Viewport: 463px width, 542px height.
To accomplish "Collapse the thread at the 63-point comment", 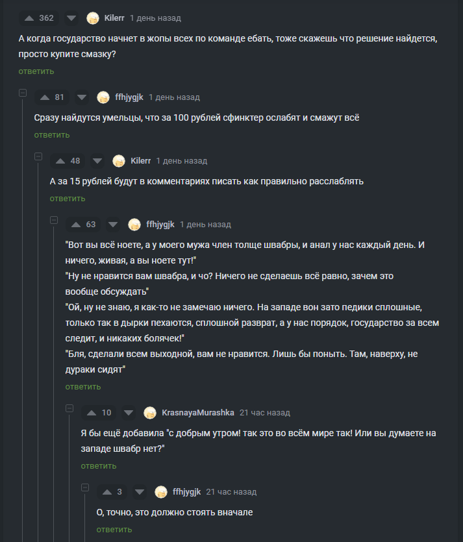I will pos(54,220).
